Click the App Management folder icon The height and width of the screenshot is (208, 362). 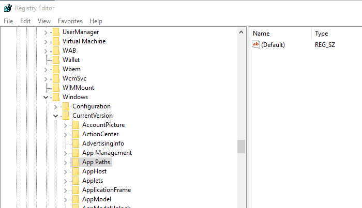pos(76,153)
